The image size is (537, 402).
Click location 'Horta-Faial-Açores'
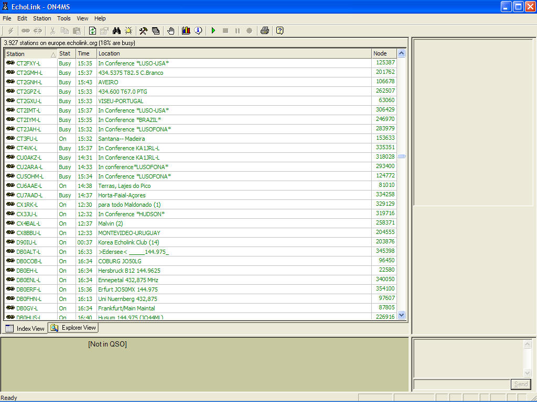coord(122,195)
